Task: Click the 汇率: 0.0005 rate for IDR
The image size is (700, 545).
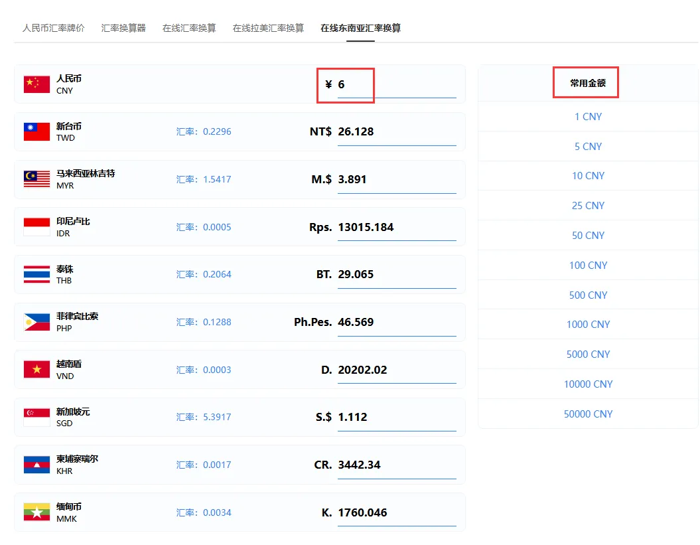Action: pyautogui.click(x=204, y=227)
